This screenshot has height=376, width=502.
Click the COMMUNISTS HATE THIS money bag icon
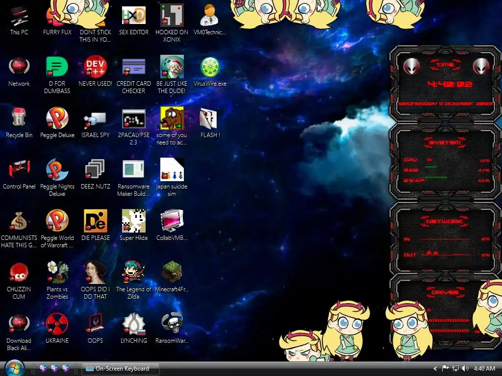click(19, 221)
